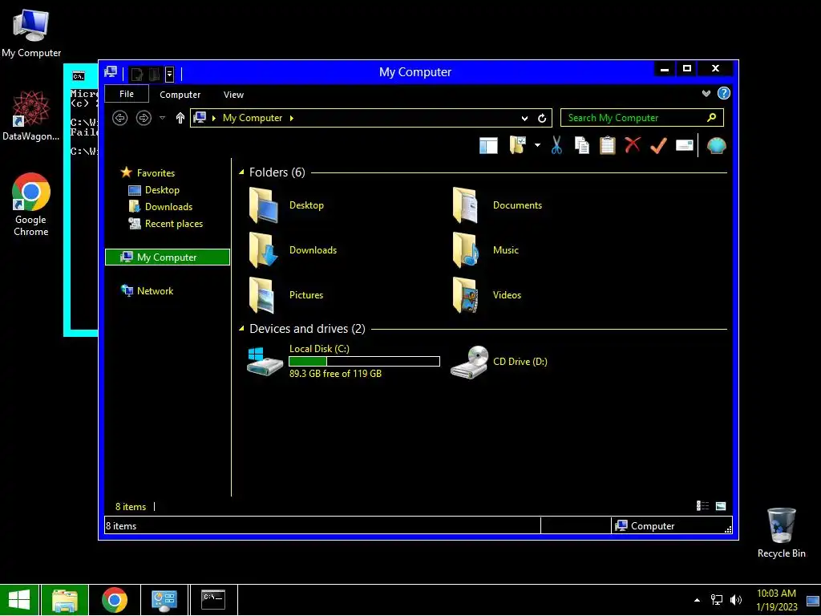Open the recent locations dropdown arrow
The image size is (821, 616).
[x=162, y=118]
